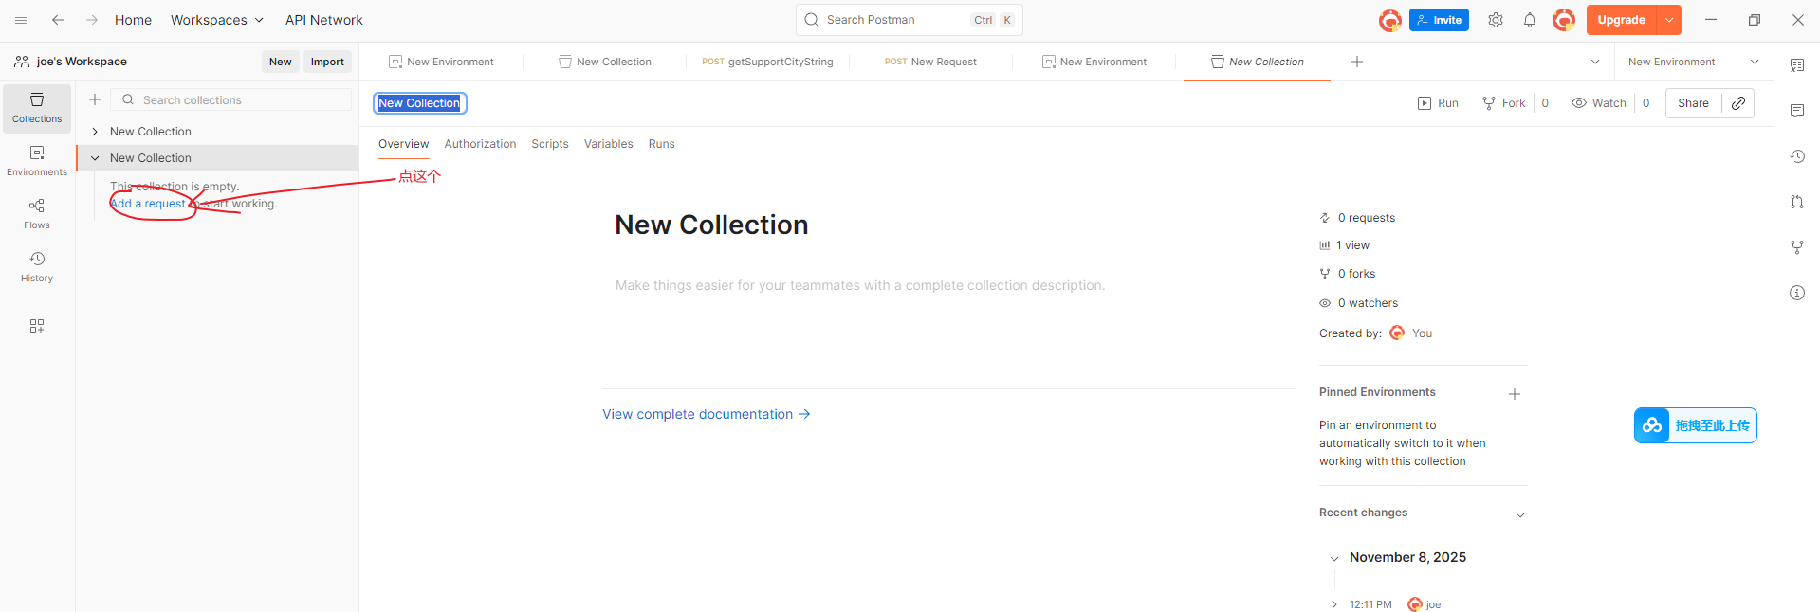The height and width of the screenshot is (612, 1820).
Task: Open the user avatar next to Upgrade
Action: click(1564, 20)
